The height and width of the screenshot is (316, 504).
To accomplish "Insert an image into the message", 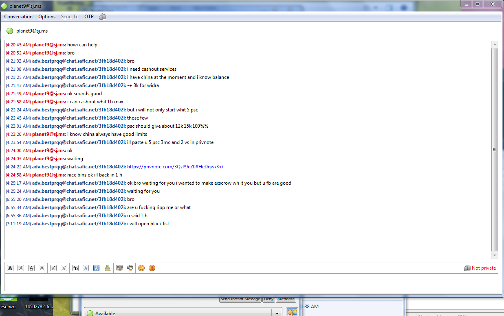I will pyautogui.click(x=119, y=268).
